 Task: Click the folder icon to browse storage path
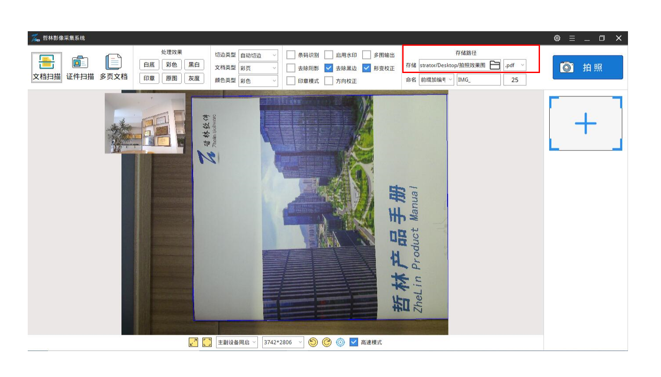pyautogui.click(x=495, y=65)
